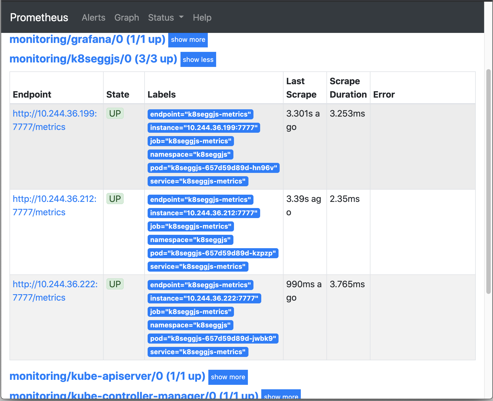Open endpoint http://10.244.36.199:7777/metrics

click(x=55, y=120)
